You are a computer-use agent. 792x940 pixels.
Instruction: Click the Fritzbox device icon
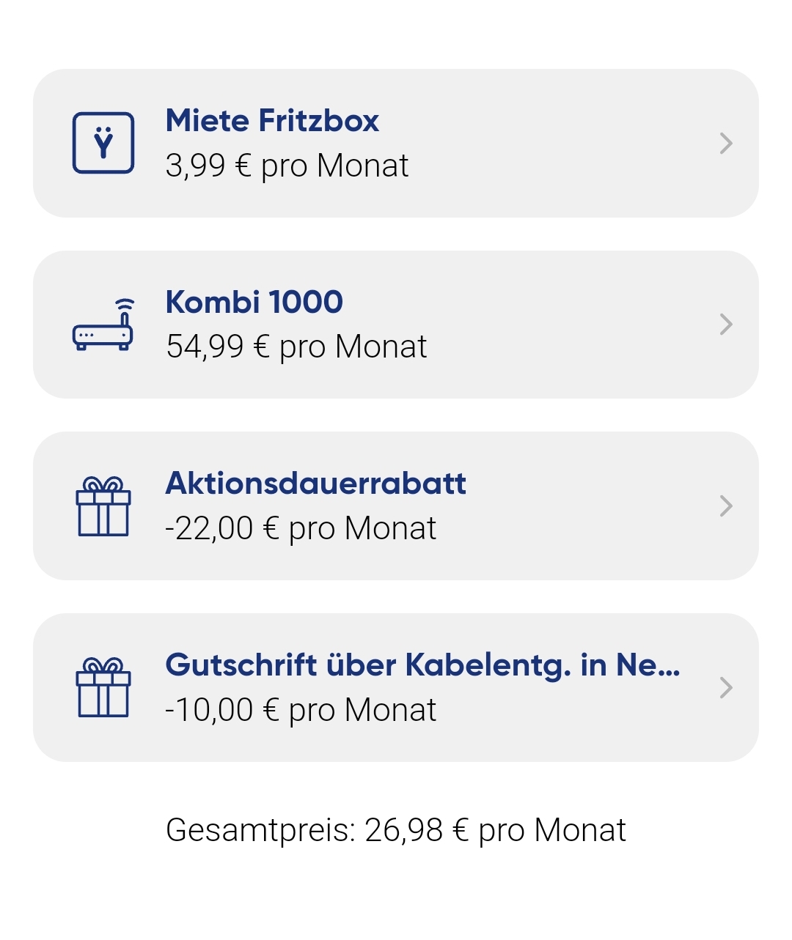click(x=103, y=143)
